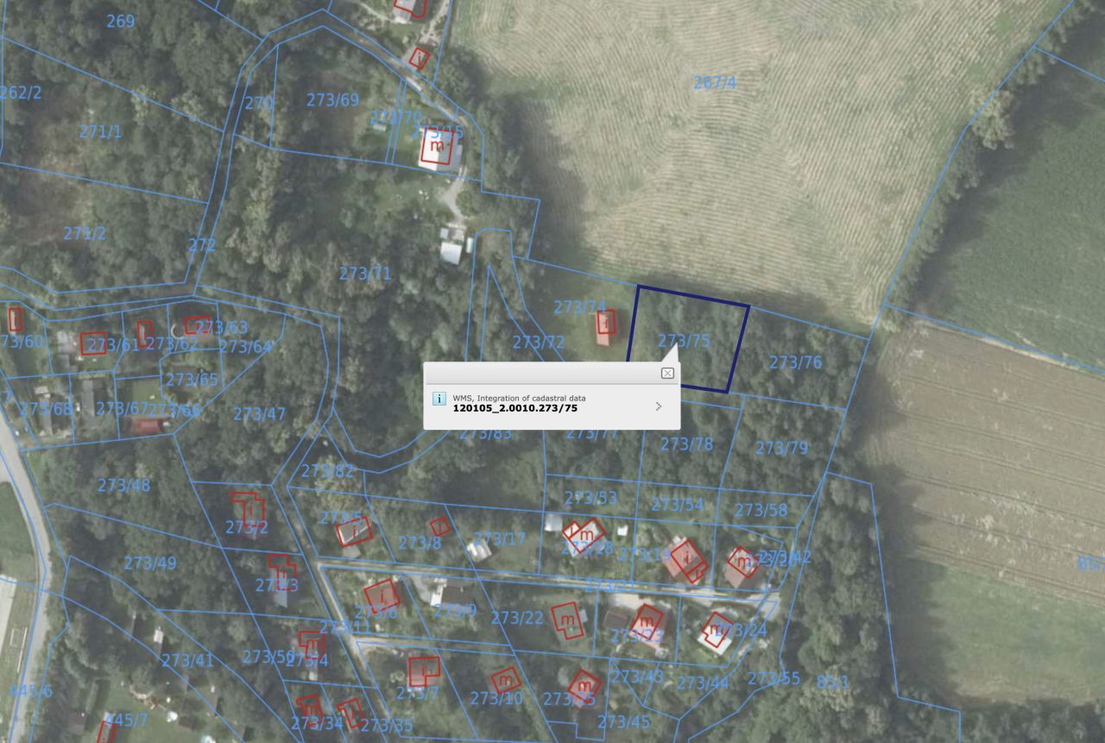The height and width of the screenshot is (743, 1105).
Task: Click parcel label 269
Action: [x=121, y=21]
